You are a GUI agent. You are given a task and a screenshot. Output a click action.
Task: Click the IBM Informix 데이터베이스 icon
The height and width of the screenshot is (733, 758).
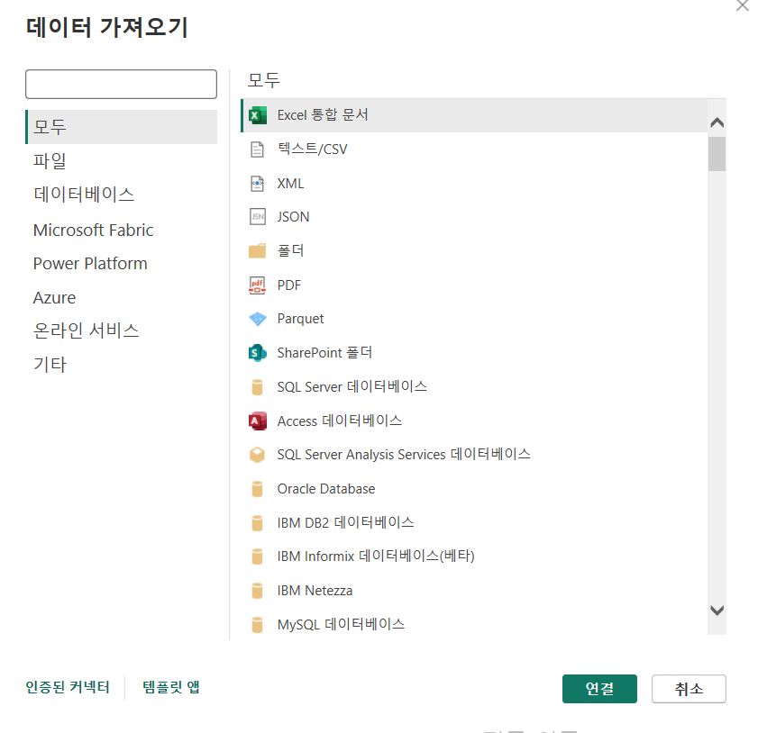(x=257, y=557)
